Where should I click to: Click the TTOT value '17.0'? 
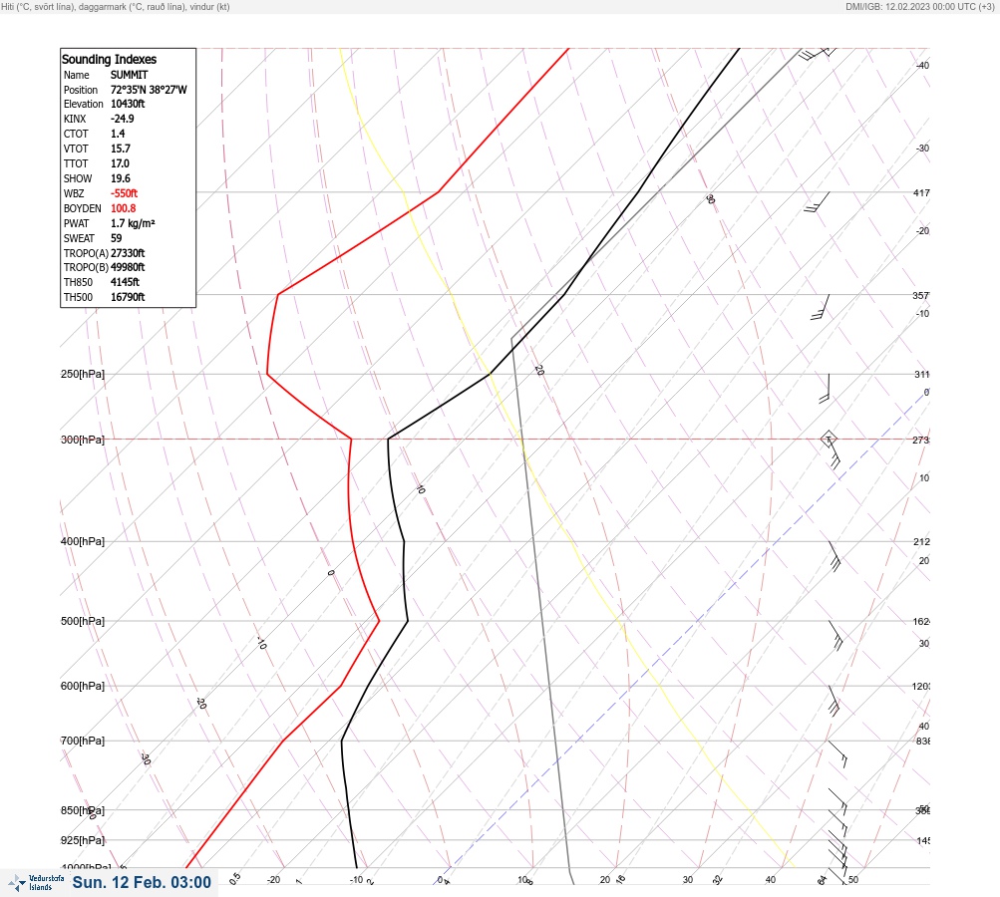(120, 163)
